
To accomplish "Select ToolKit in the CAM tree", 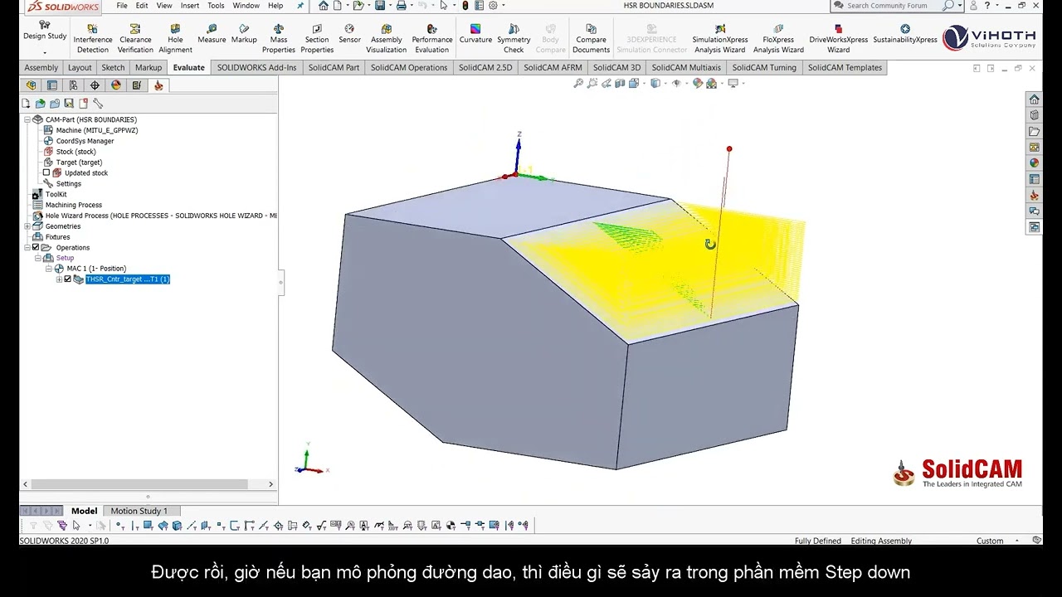I will point(50,194).
